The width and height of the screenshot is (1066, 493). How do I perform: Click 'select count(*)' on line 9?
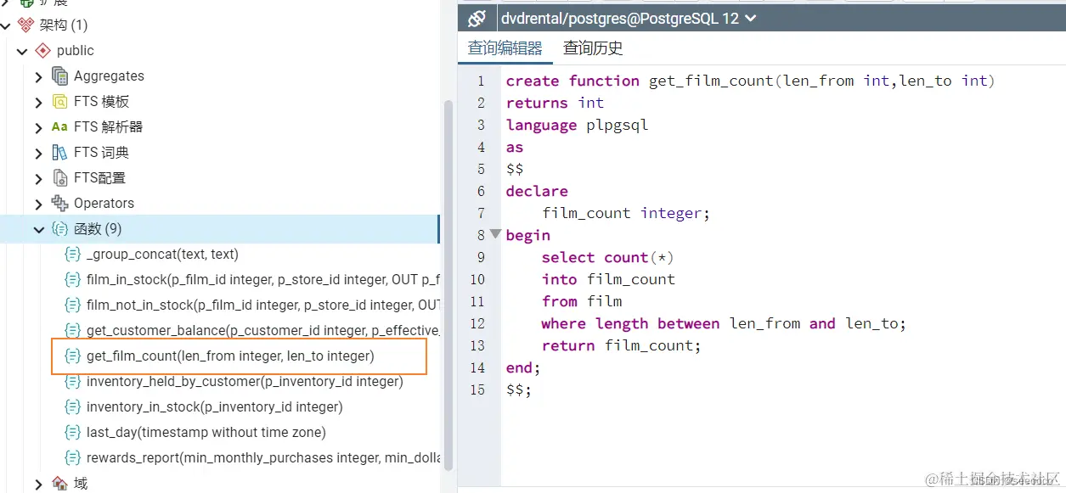(607, 257)
